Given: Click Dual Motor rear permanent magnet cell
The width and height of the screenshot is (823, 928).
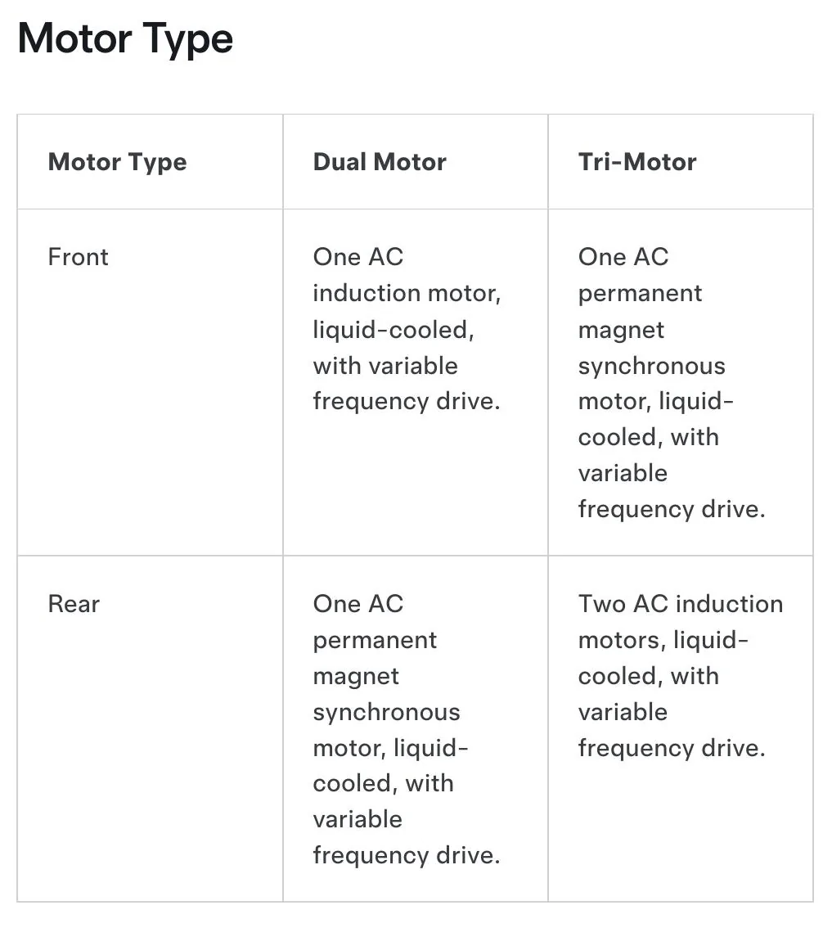Looking at the screenshot, I should tap(416, 728).
